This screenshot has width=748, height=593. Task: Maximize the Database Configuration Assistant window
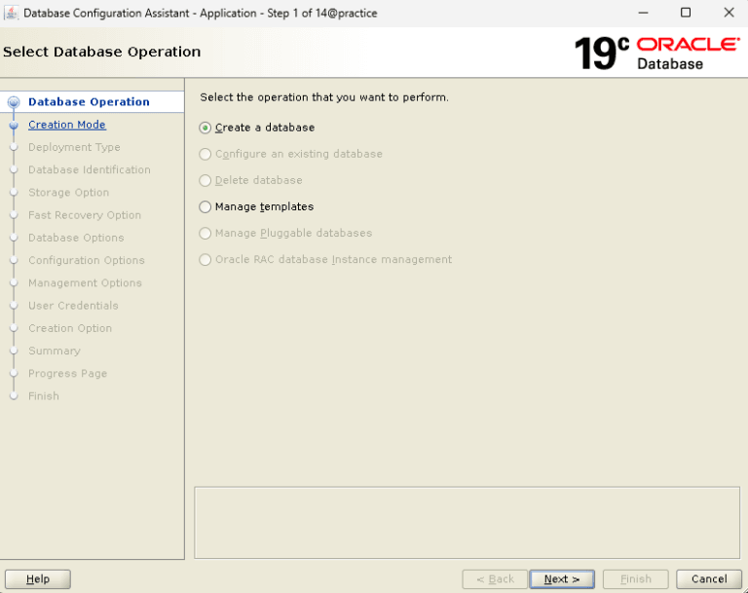[x=686, y=13]
